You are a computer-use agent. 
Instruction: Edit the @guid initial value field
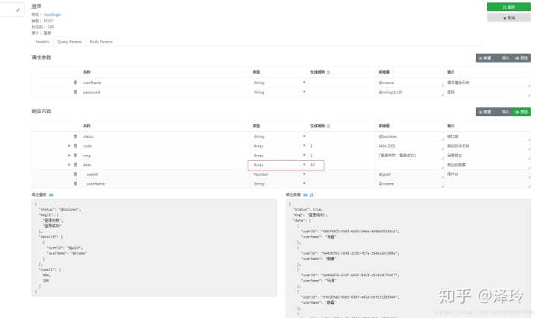click(410, 174)
